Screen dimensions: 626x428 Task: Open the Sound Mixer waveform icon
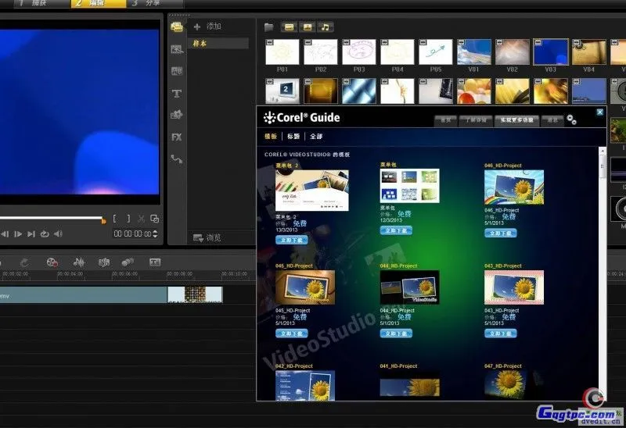click(x=79, y=262)
